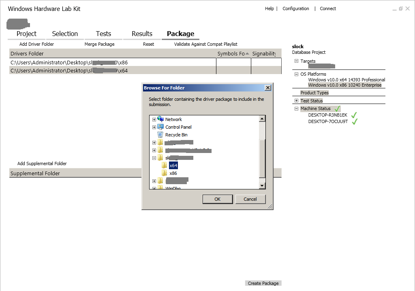Click the x86 folder icon in tree
This screenshot has width=415, height=291.
tap(165, 173)
